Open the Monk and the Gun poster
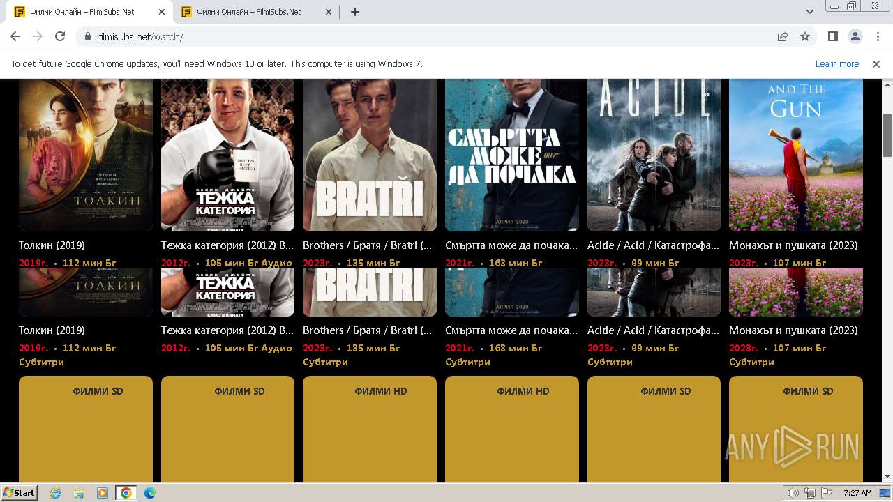Image resolution: width=893 pixels, height=502 pixels. point(796,155)
